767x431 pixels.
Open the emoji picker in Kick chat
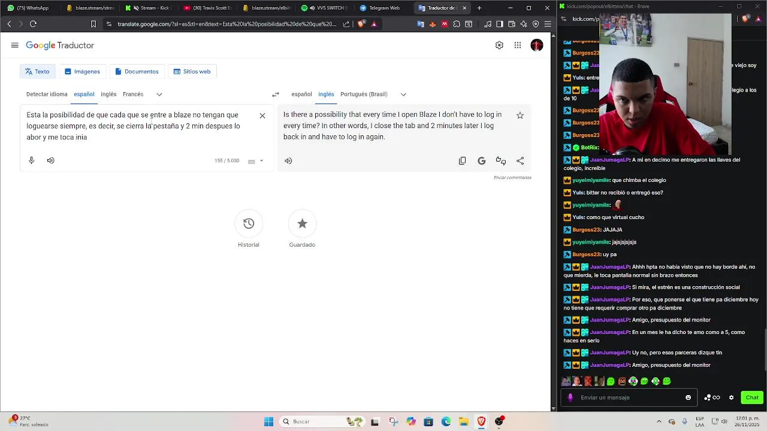(x=688, y=397)
